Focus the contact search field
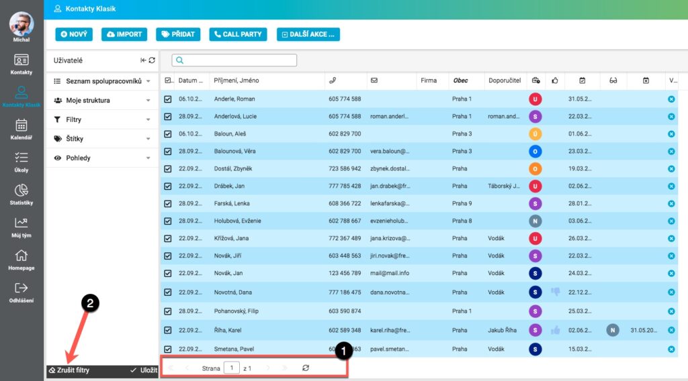Screen dimensions: 688x381 click(234, 60)
